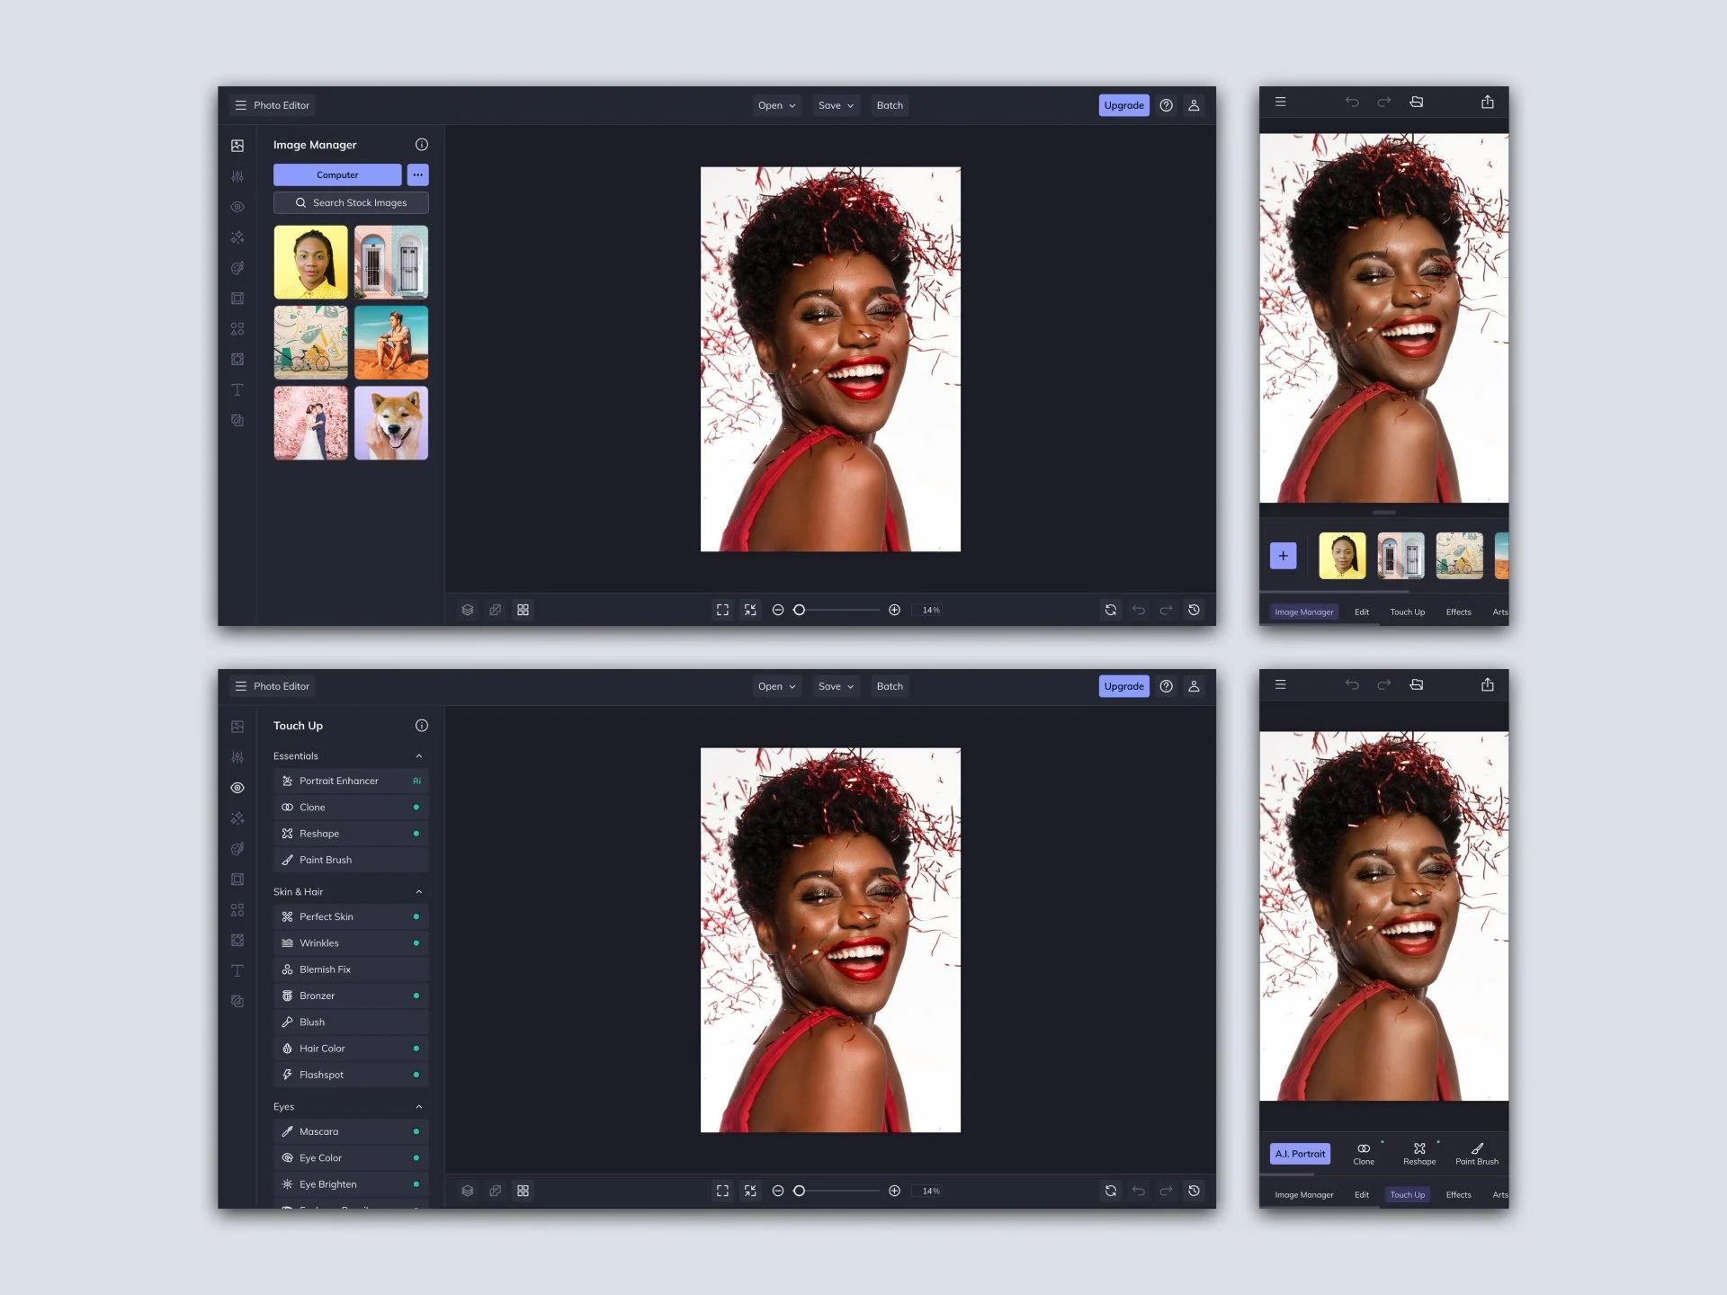Click the Search Stock Images field
Viewport: 1727px width, 1295px height.
[x=351, y=203]
